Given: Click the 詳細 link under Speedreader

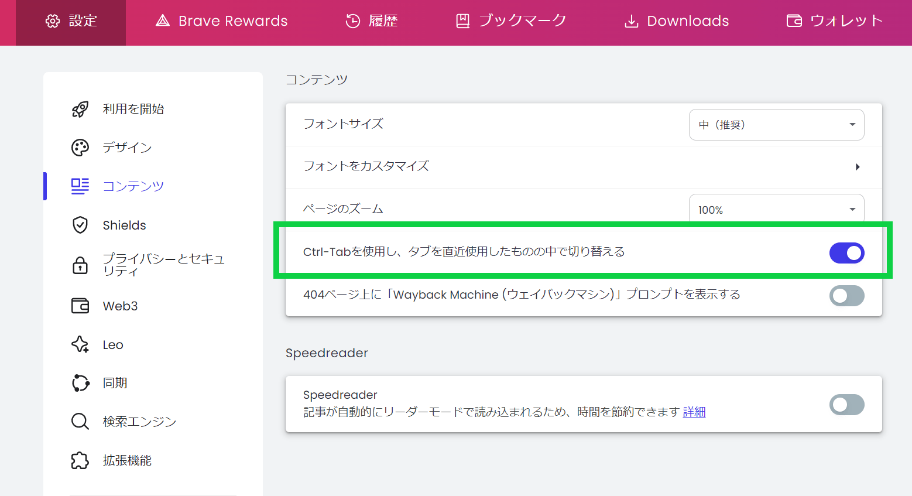Looking at the screenshot, I should click(x=694, y=412).
